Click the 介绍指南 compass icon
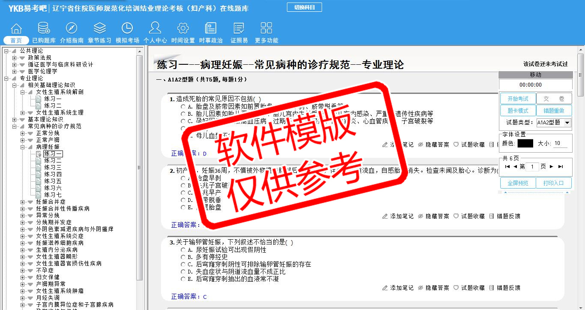This screenshot has height=310, width=585. click(x=72, y=29)
